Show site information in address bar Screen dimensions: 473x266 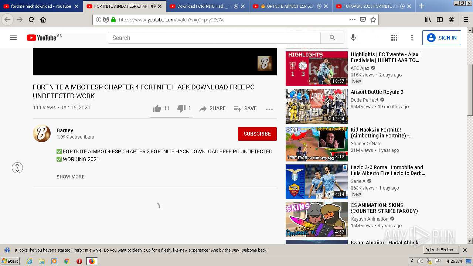[x=99, y=20]
